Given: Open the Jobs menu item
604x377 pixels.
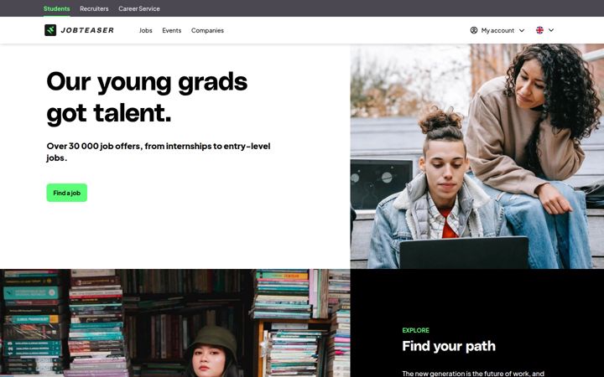Looking at the screenshot, I should click(146, 30).
